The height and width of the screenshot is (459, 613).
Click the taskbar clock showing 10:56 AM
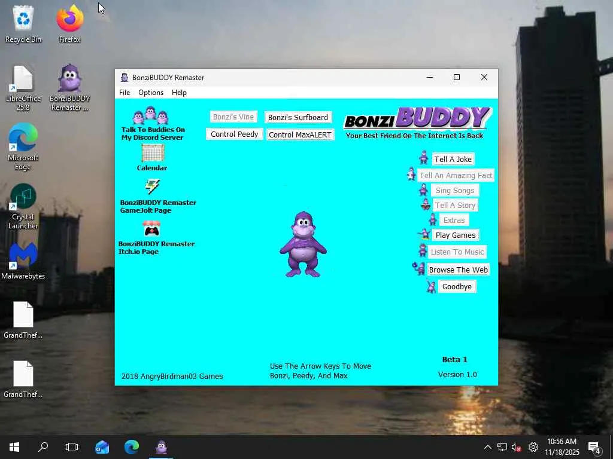coord(562,447)
